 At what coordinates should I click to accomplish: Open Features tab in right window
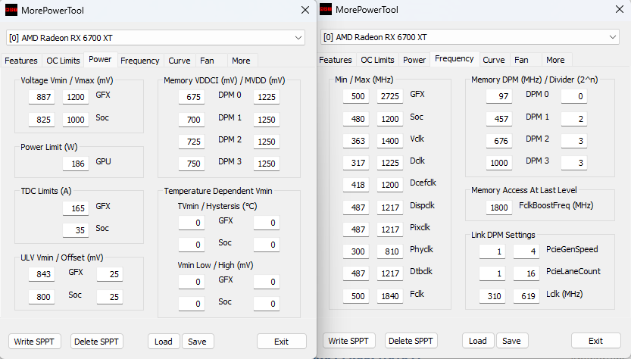(x=336, y=60)
